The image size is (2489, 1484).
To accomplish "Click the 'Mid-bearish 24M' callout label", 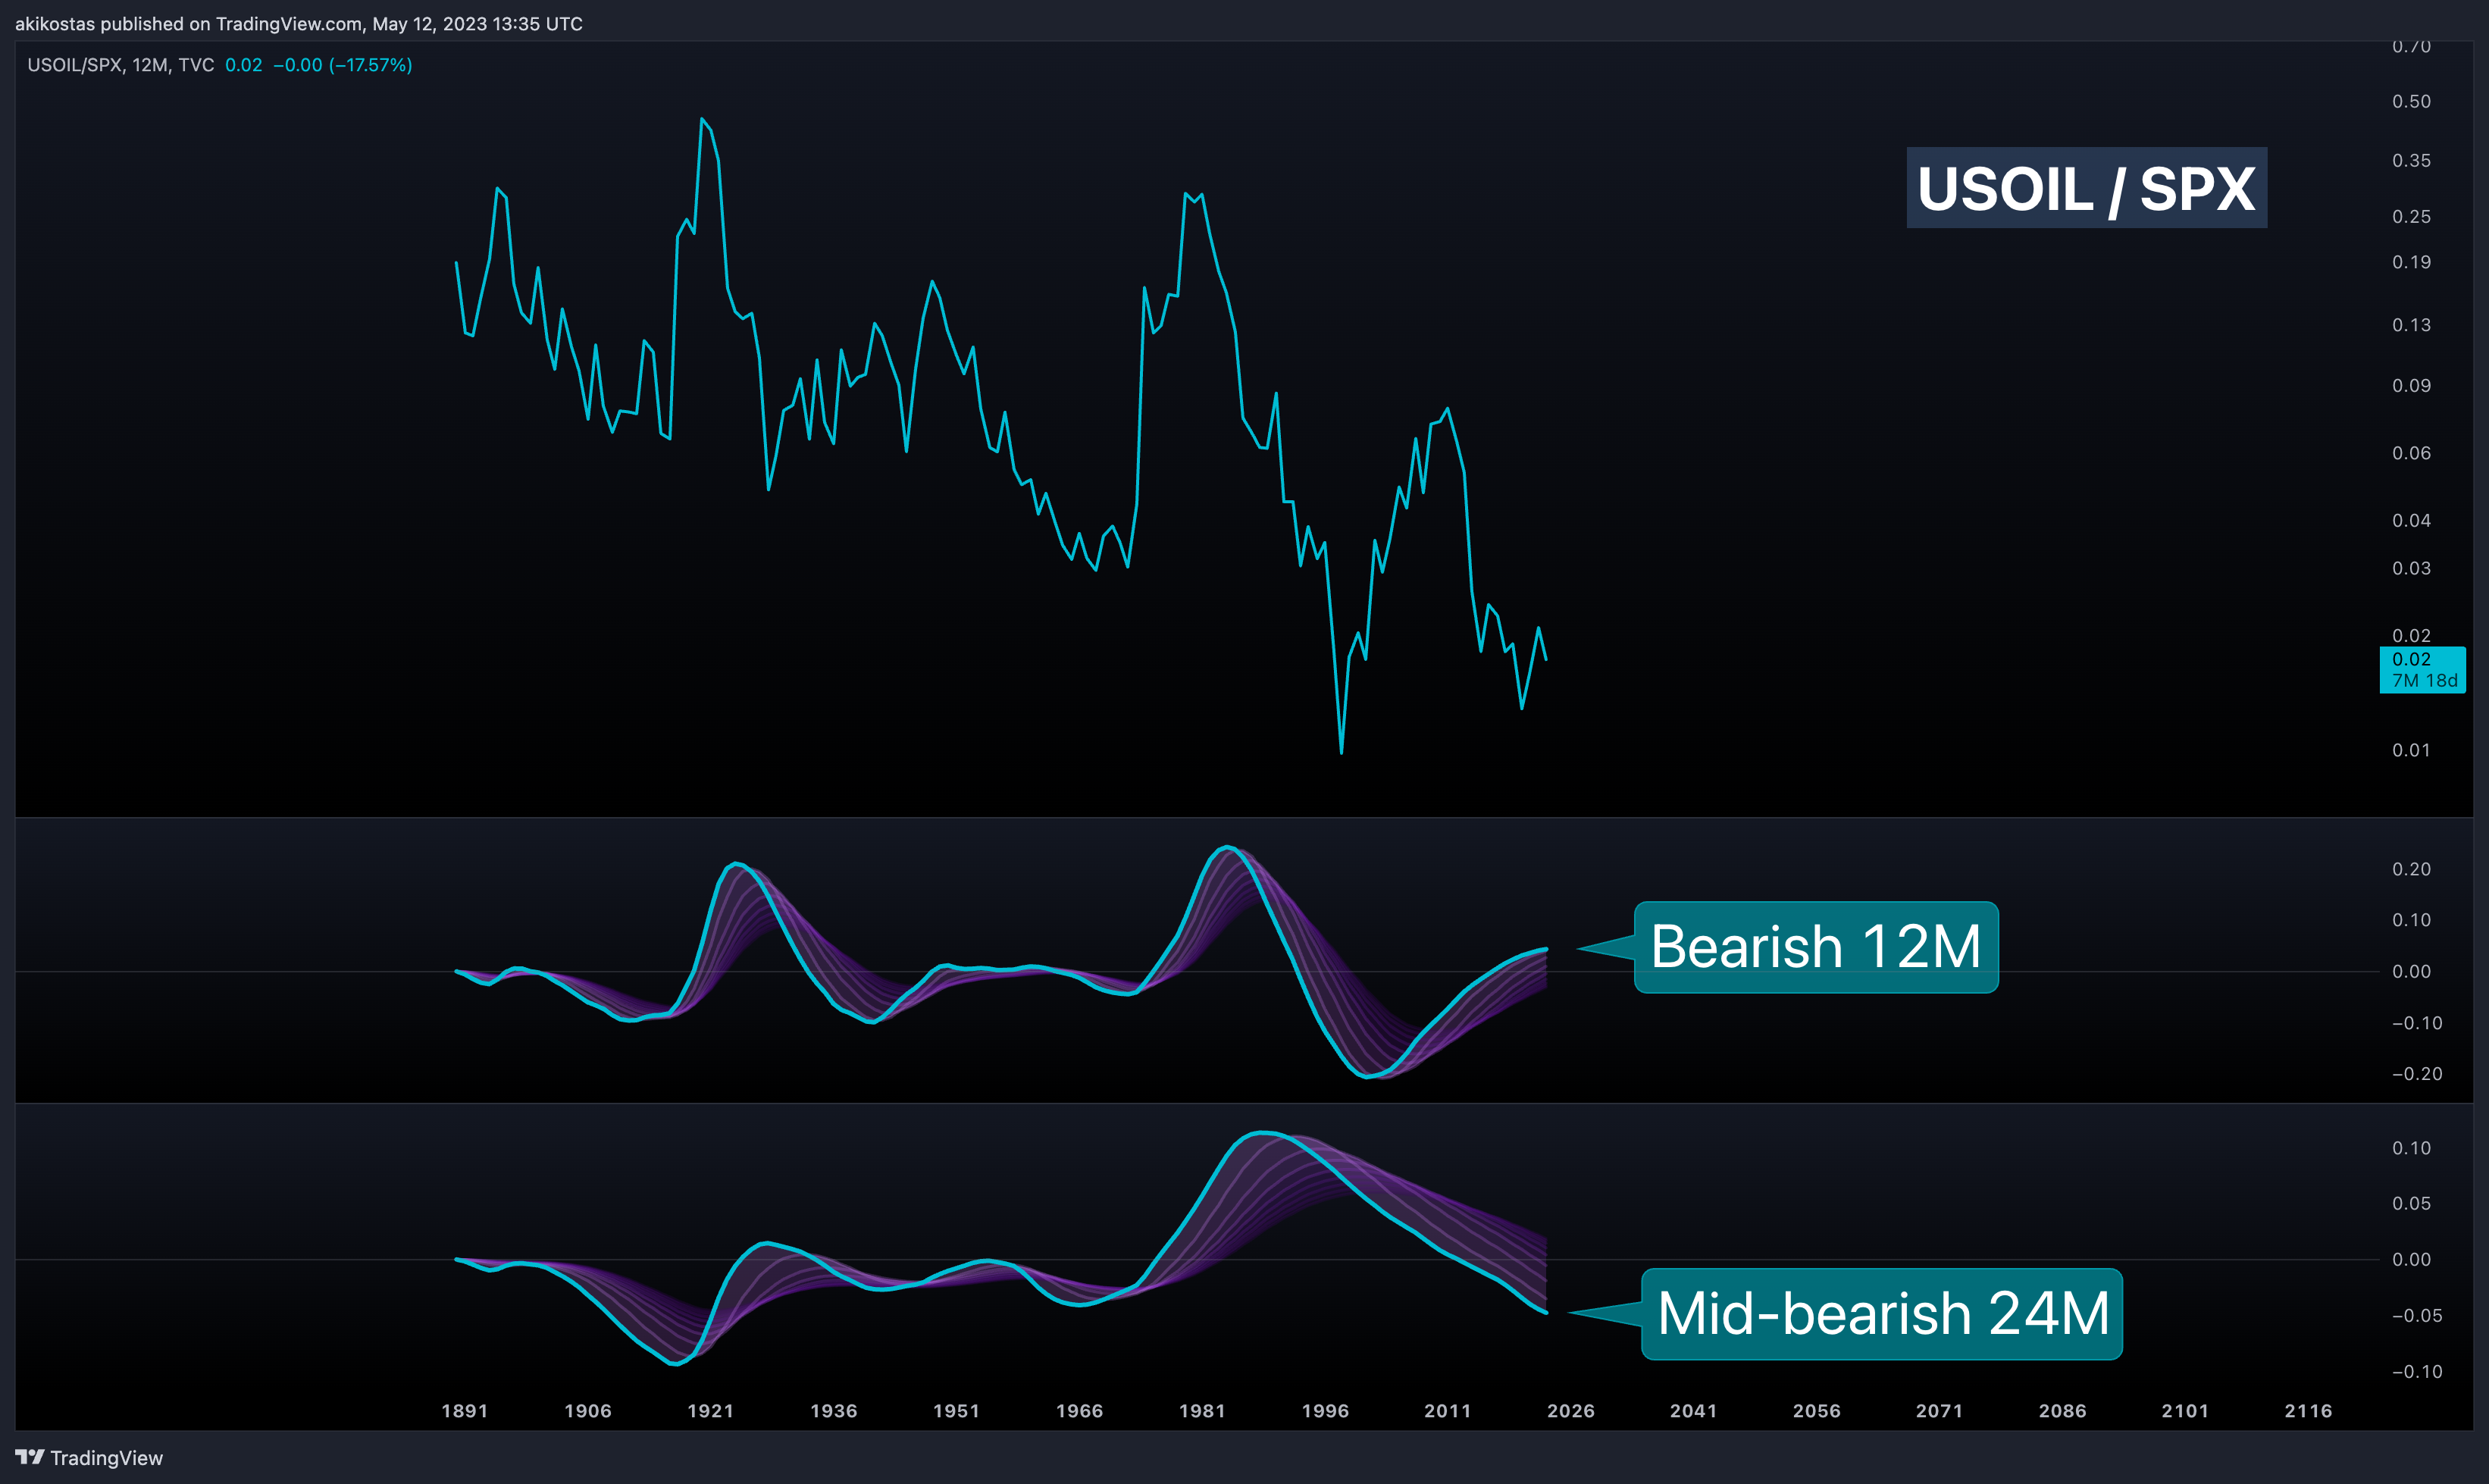I will click(x=1882, y=1314).
